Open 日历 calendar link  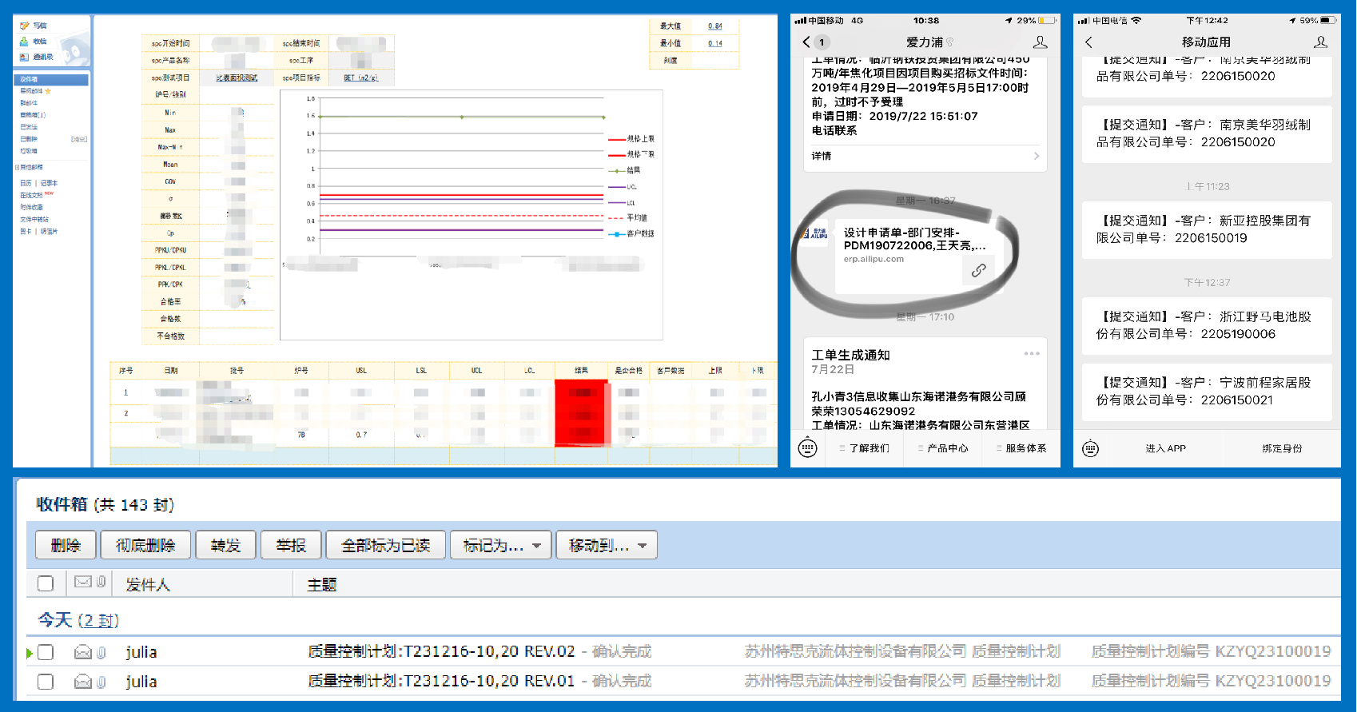tap(26, 183)
